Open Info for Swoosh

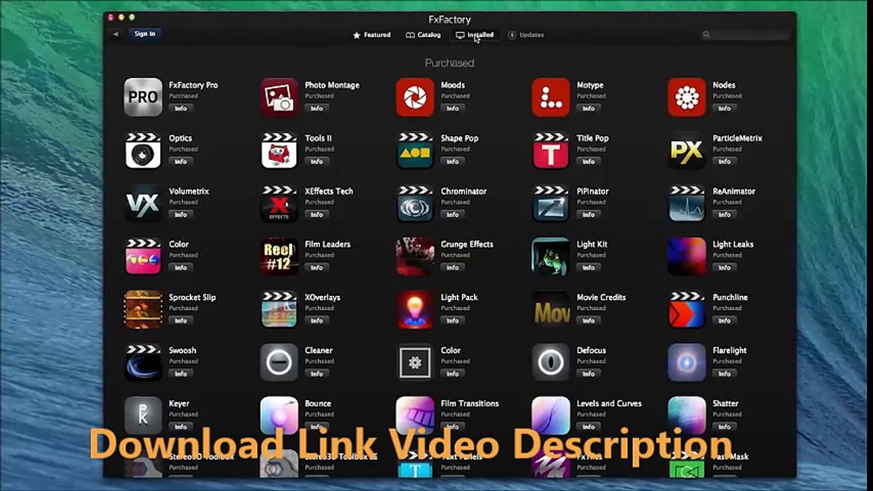(x=181, y=374)
